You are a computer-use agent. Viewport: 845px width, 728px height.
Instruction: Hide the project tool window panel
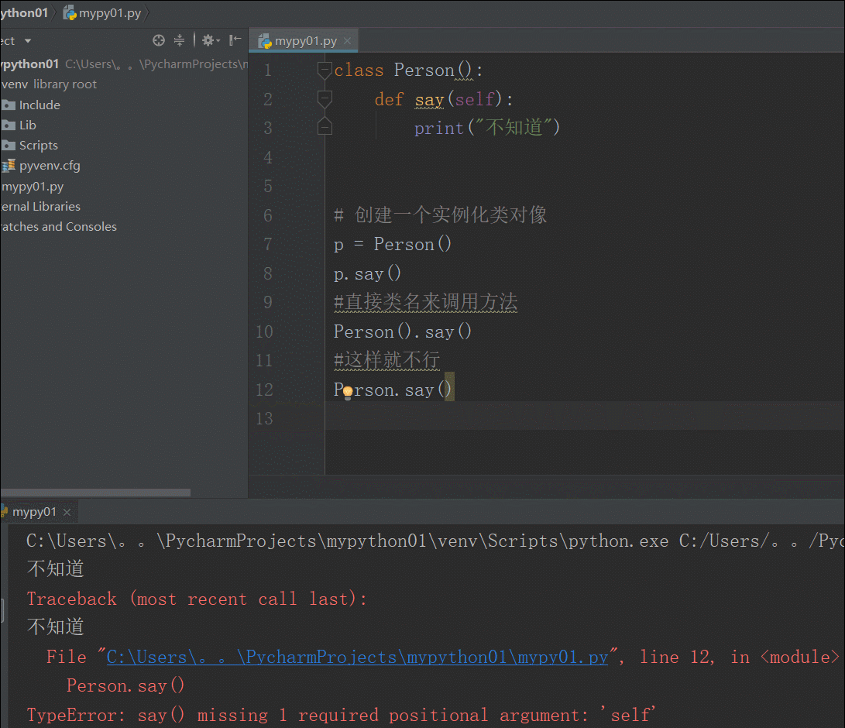coord(235,40)
